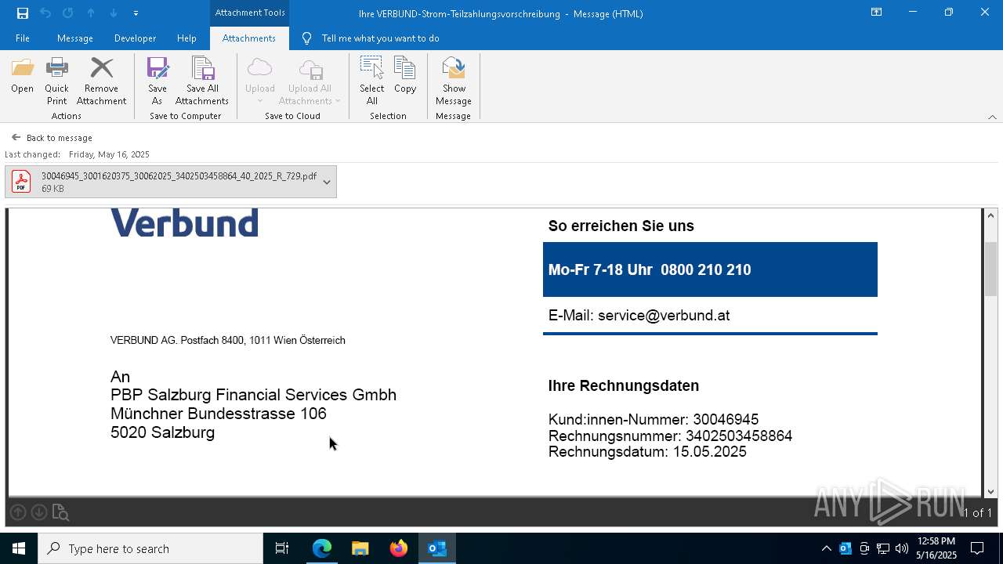Click the volume icon in the system tray
This screenshot has width=1003, height=564.
click(902, 548)
